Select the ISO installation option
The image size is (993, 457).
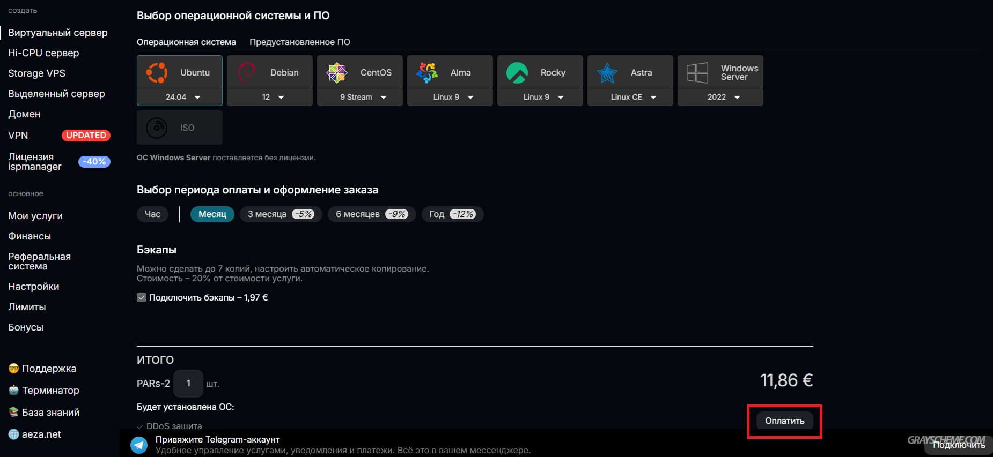[180, 128]
